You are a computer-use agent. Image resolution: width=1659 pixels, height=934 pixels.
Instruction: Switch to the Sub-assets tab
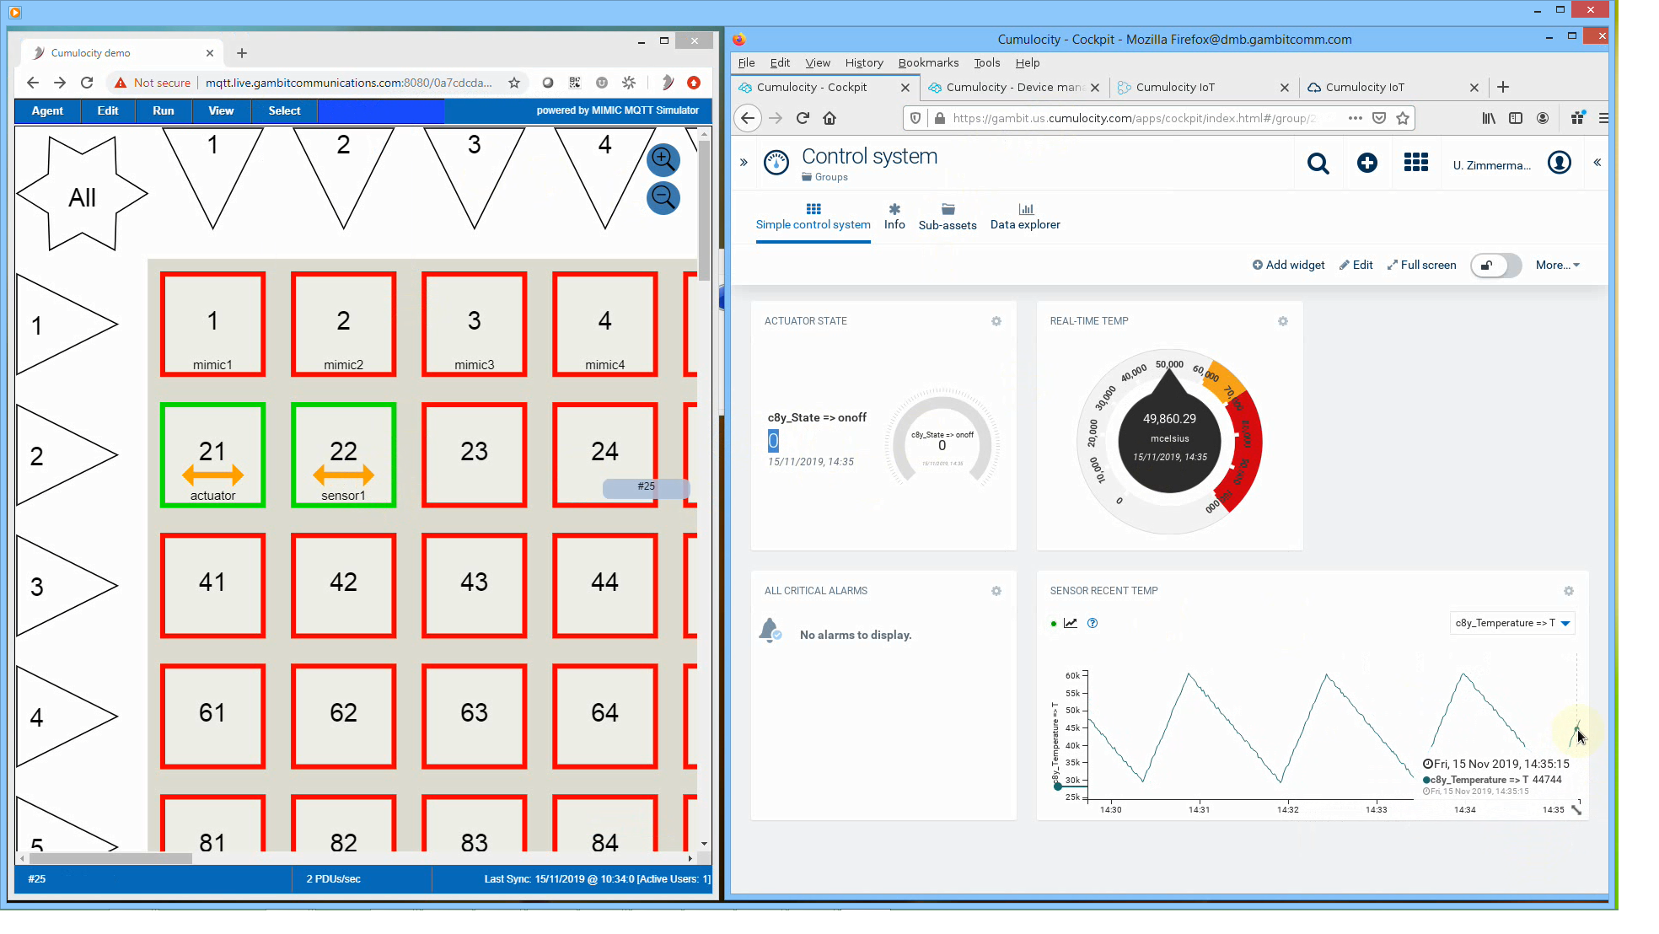click(948, 217)
